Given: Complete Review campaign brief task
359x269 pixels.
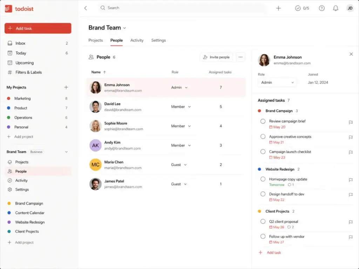Looking at the screenshot, I should 263,122.
